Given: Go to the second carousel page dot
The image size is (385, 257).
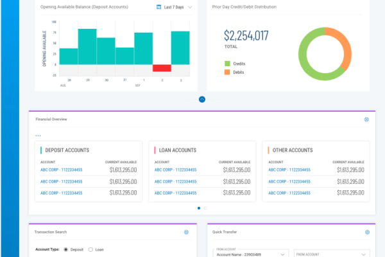Looking at the screenshot, I should 205,208.
